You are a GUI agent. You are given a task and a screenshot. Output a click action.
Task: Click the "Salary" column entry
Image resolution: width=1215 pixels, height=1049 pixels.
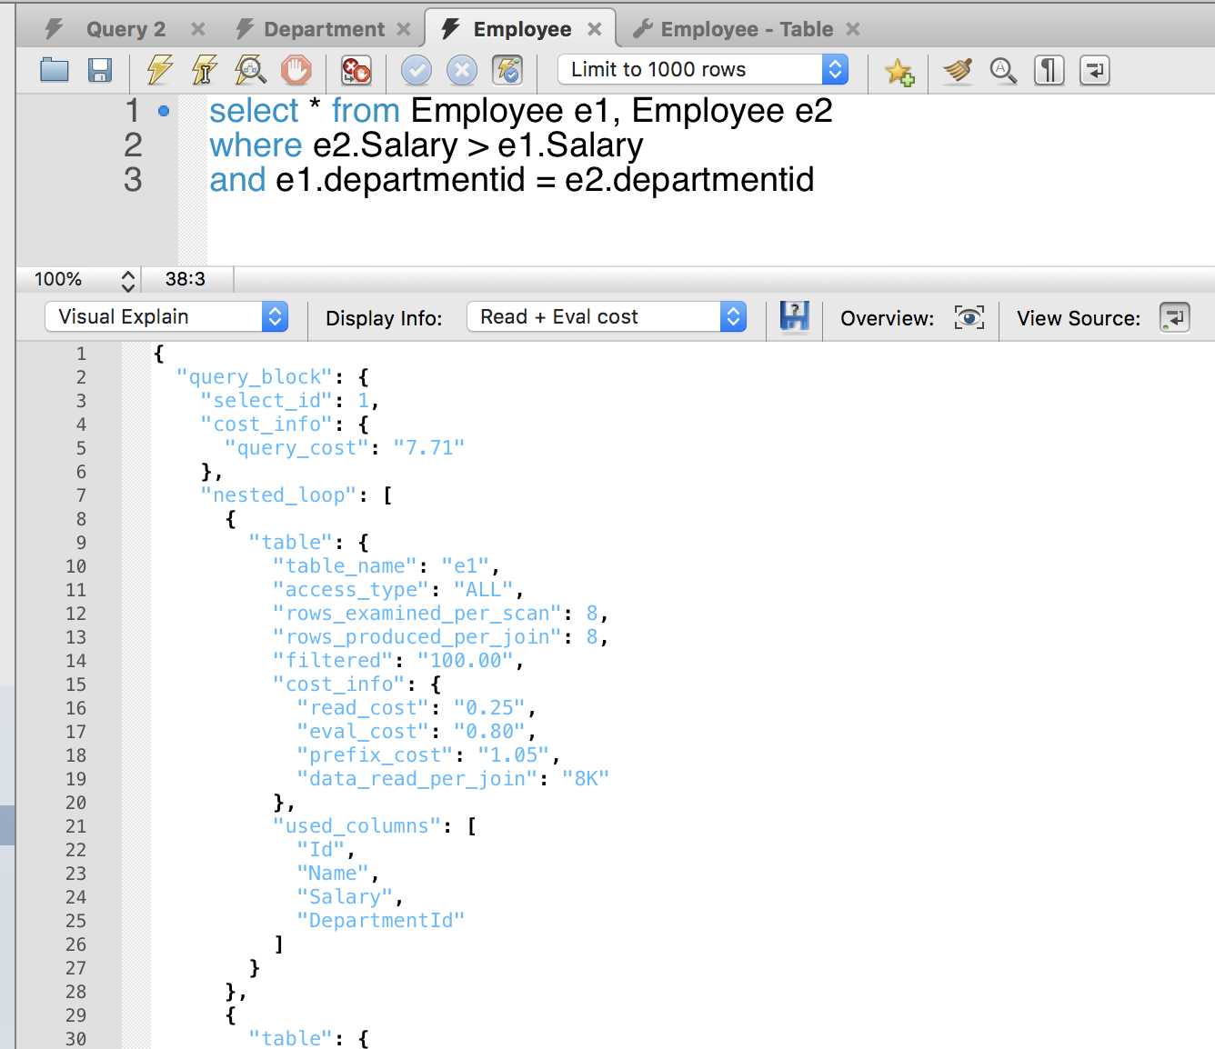click(x=345, y=896)
